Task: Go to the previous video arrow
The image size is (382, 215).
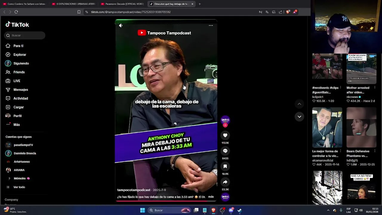Action: [299, 104]
